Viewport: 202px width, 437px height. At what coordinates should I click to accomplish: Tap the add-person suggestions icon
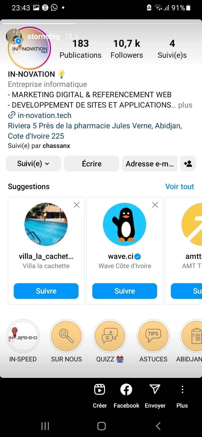(188, 164)
